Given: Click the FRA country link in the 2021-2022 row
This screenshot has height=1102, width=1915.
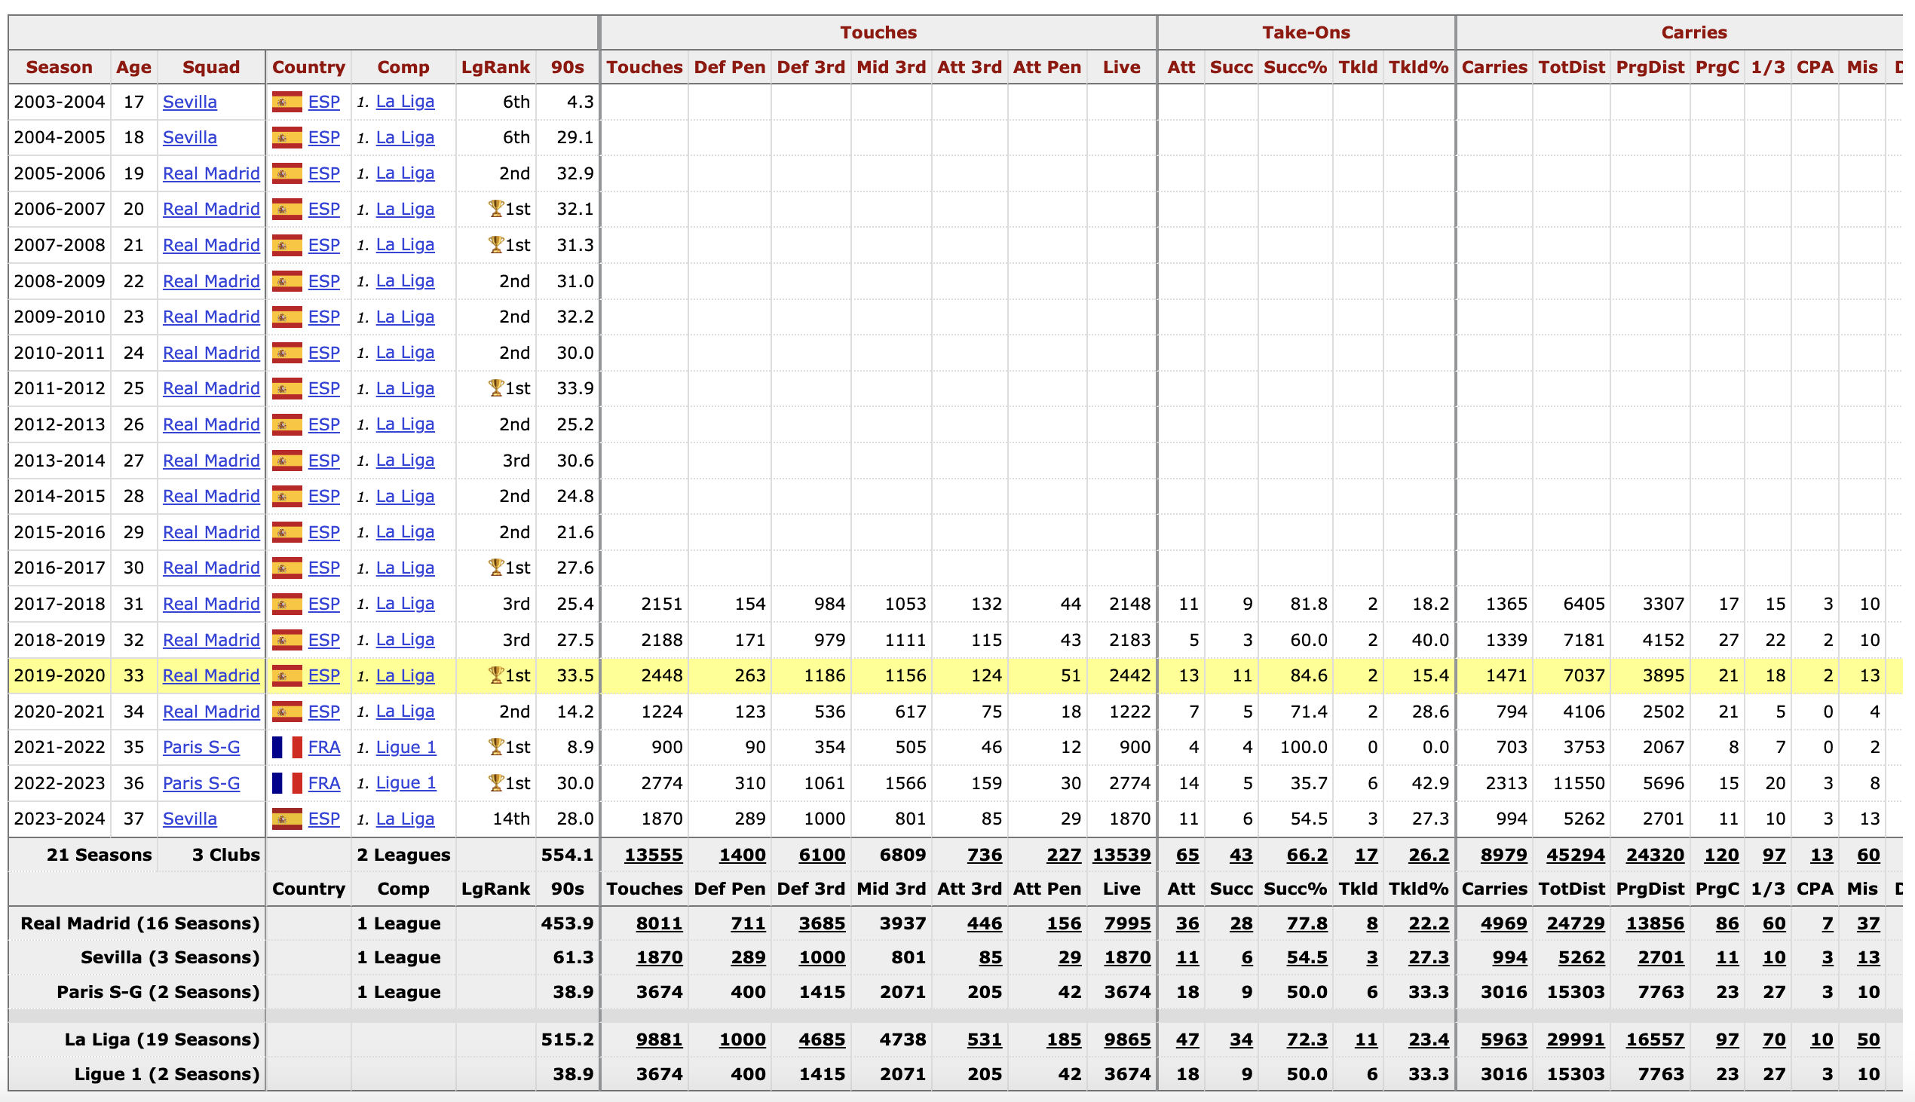Looking at the screenshot, I should [x=324, y=748].
